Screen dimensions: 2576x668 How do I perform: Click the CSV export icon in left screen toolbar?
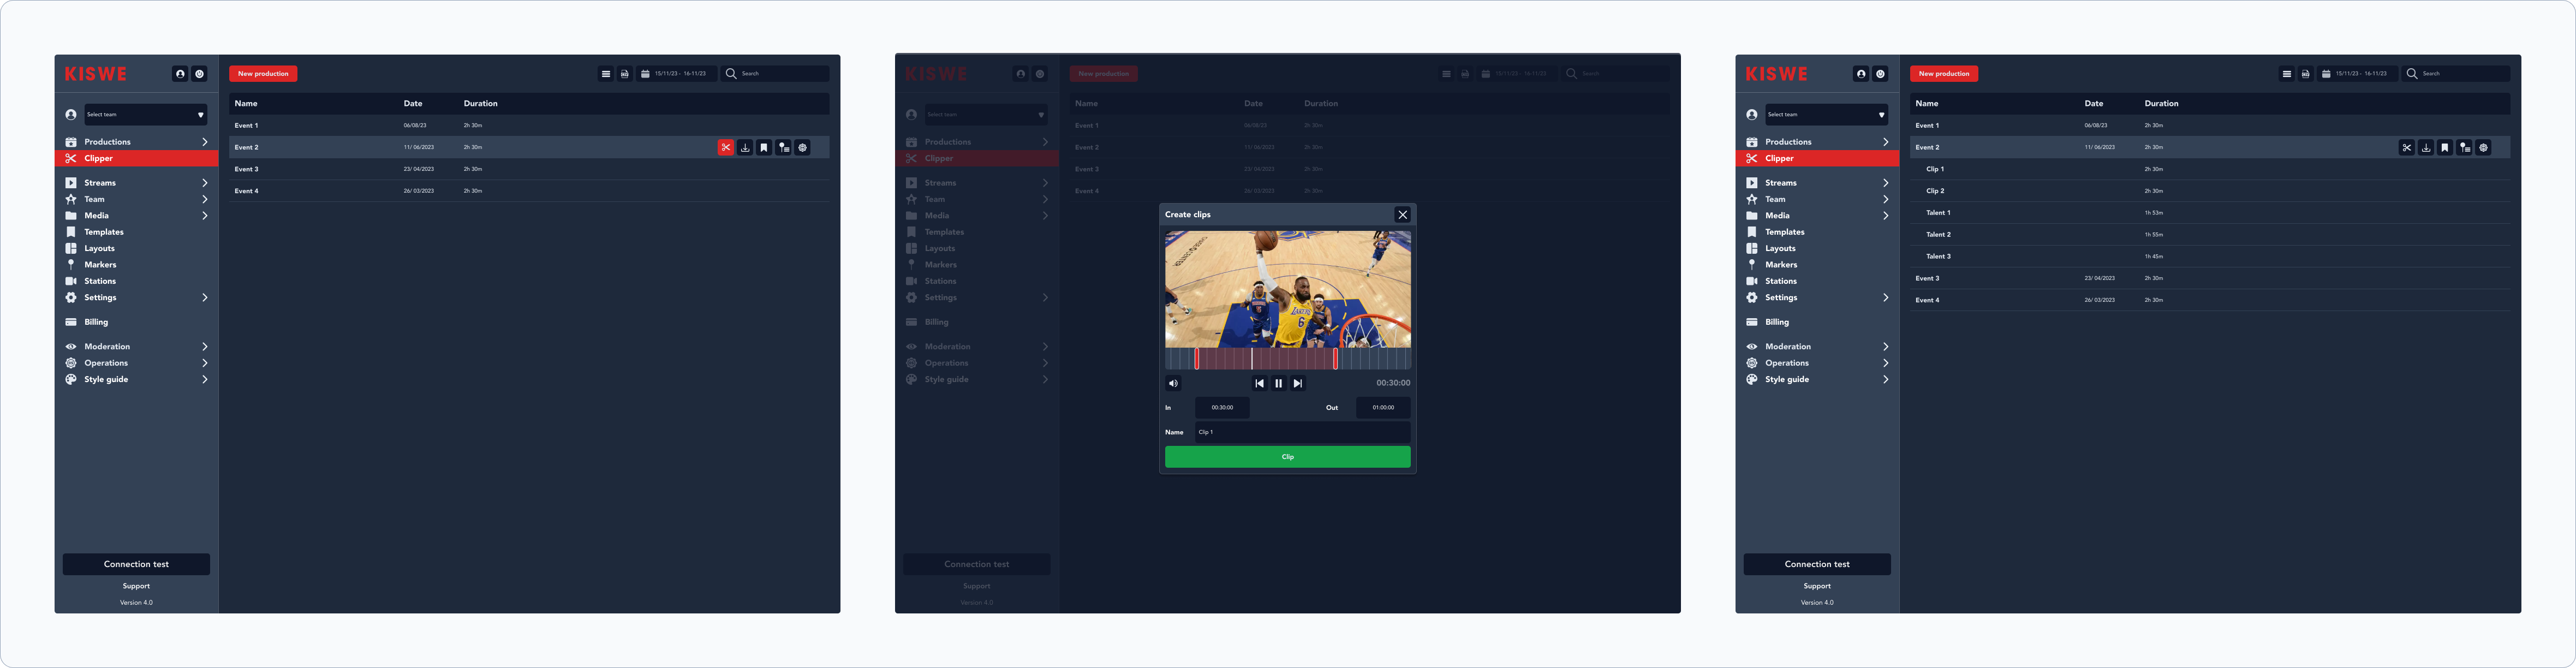click(625, 74)
